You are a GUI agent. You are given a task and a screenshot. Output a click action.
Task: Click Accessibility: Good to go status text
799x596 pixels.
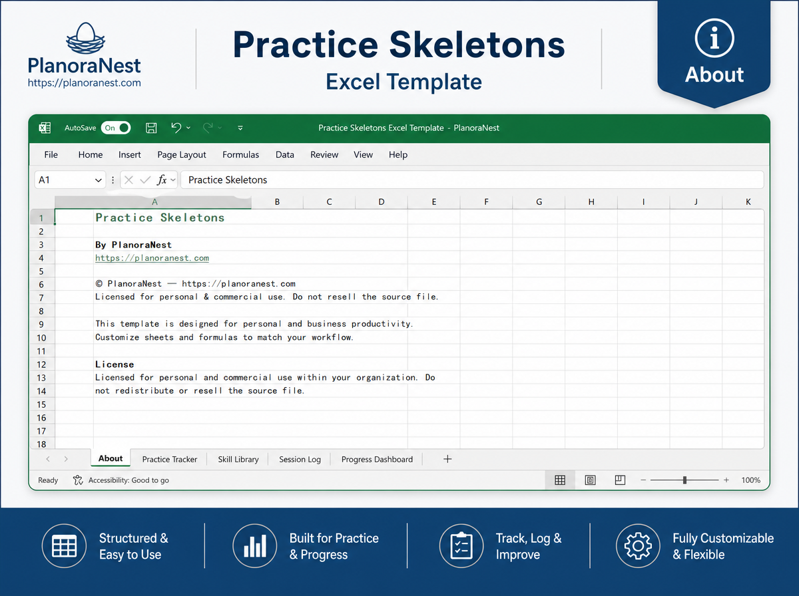129,480
